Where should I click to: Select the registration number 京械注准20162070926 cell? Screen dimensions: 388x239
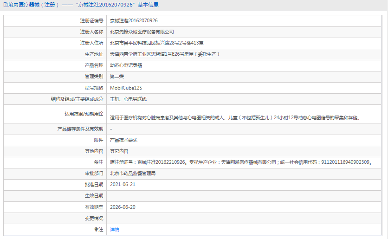[x=134, y=20]
